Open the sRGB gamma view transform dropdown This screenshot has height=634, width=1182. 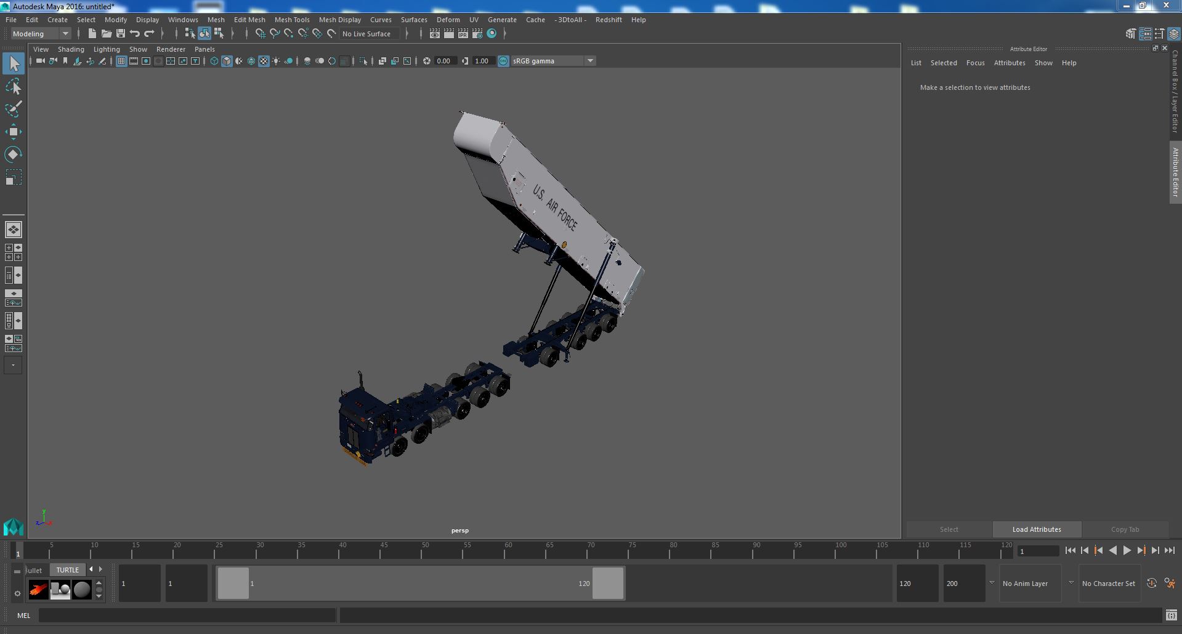[553, 61]
